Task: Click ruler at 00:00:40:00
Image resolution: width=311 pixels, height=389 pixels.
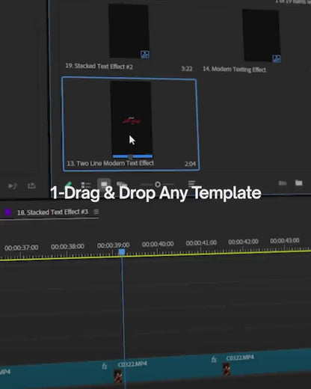Action: click(x=158, y=244)
